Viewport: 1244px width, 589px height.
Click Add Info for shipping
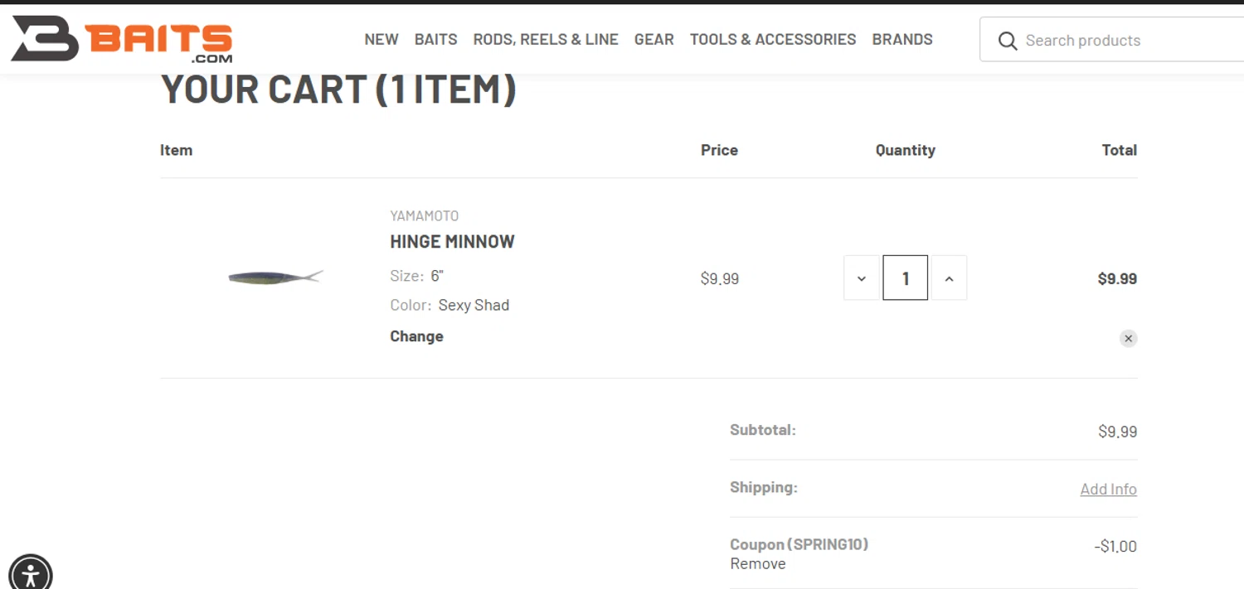pos(1108,490)
